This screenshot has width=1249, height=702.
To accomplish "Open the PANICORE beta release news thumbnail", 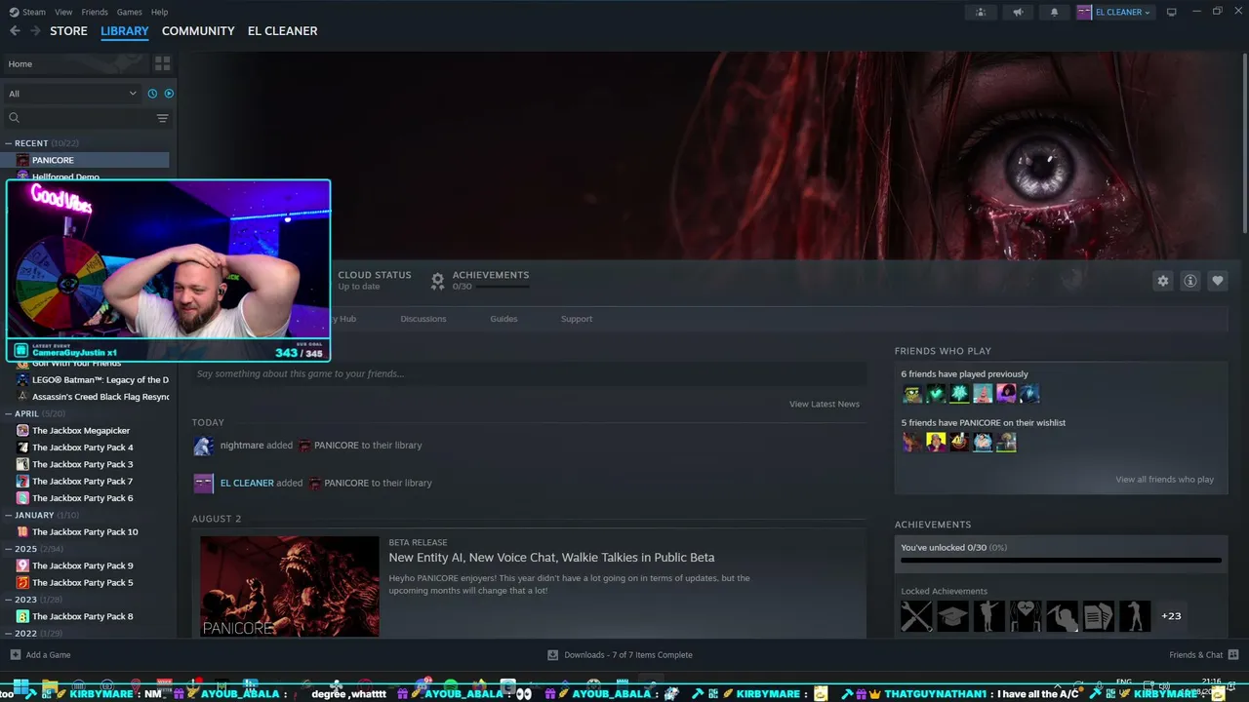I will 289,587.
